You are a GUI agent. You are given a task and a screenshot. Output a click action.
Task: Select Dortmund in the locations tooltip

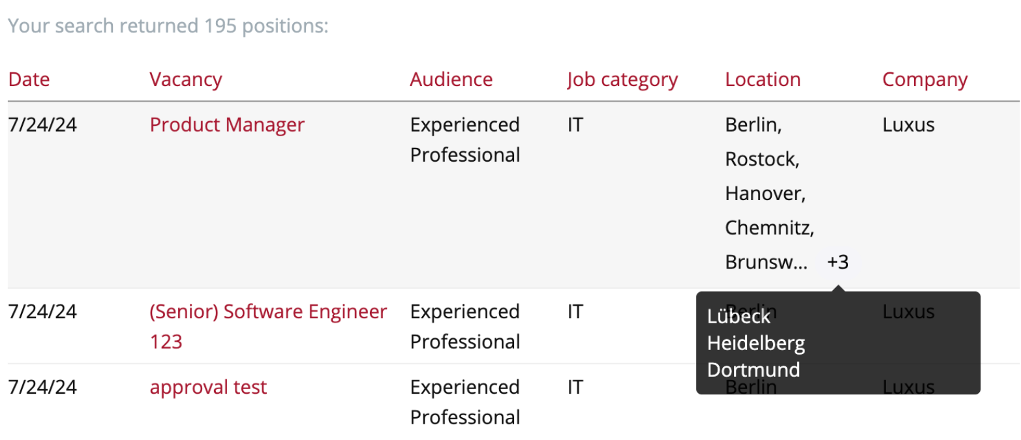[x=754, y=370]
